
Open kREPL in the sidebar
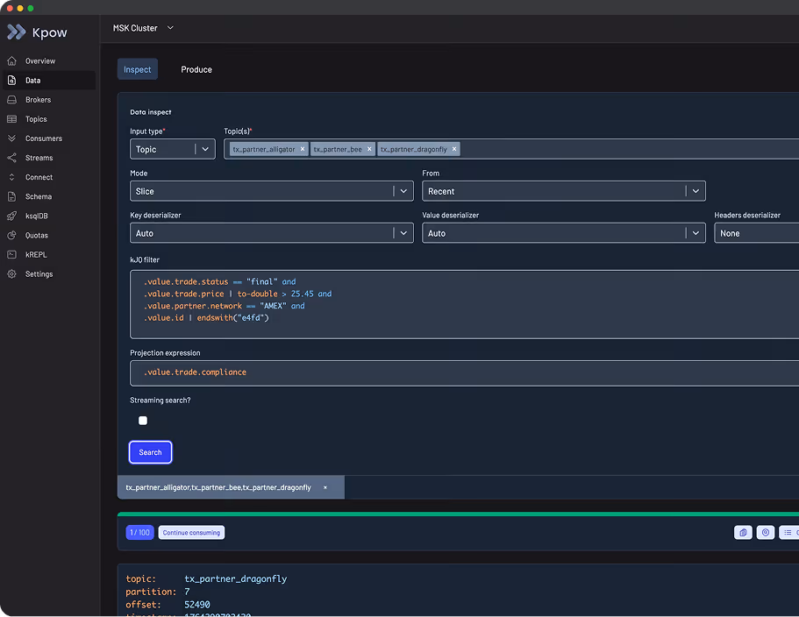49,254
